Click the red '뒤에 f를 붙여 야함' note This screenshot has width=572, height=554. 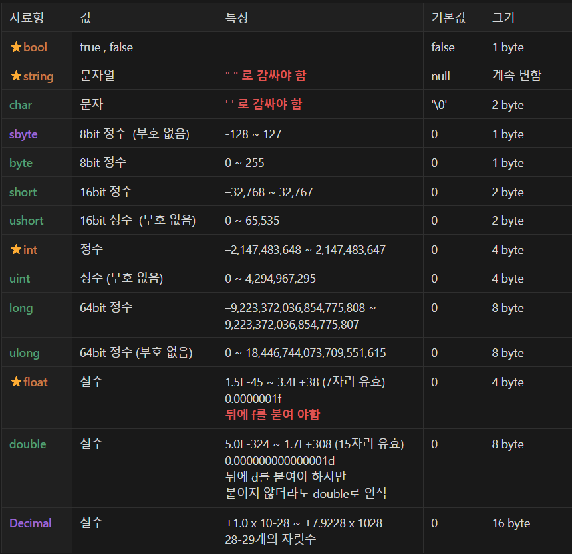point(273,415)
